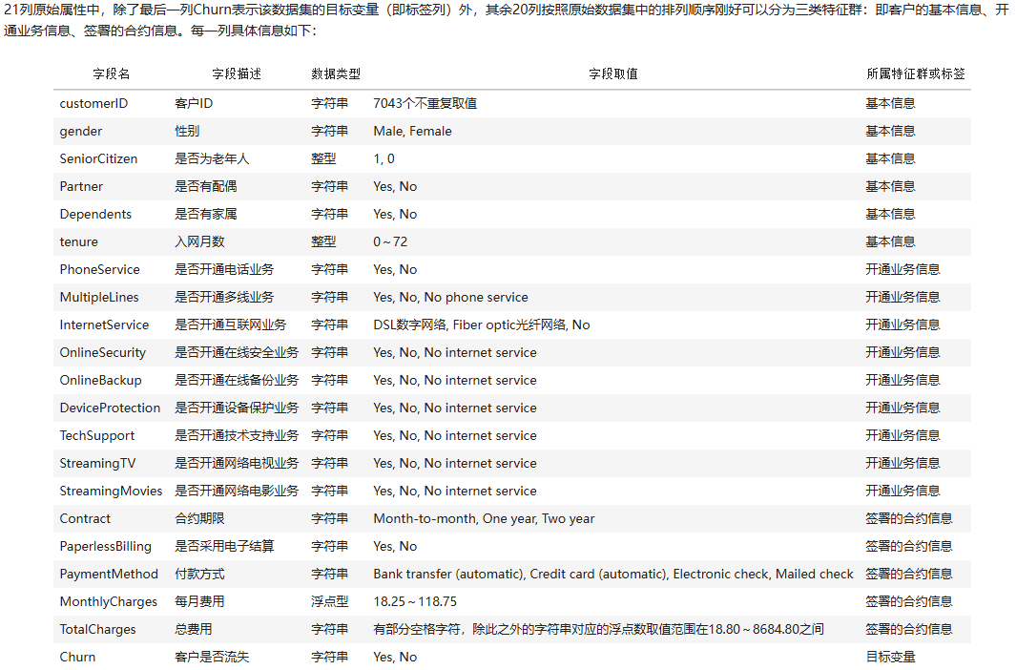Viewport: 1016px width, 670px height.
Task: Click the 18.25~118.75 value cell
Action: click(x=415, y=602)
